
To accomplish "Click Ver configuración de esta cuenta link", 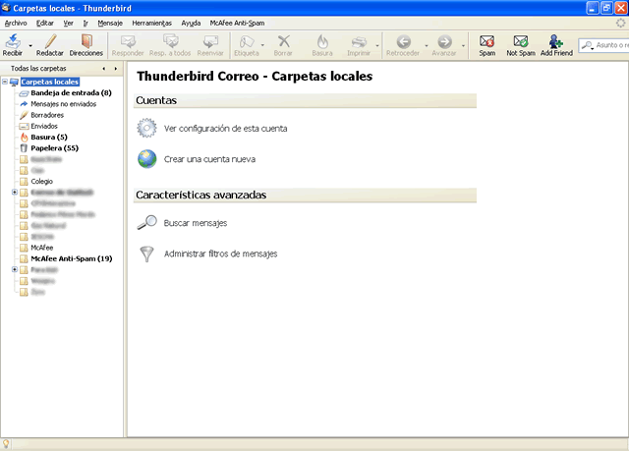I will coord(225,129).
